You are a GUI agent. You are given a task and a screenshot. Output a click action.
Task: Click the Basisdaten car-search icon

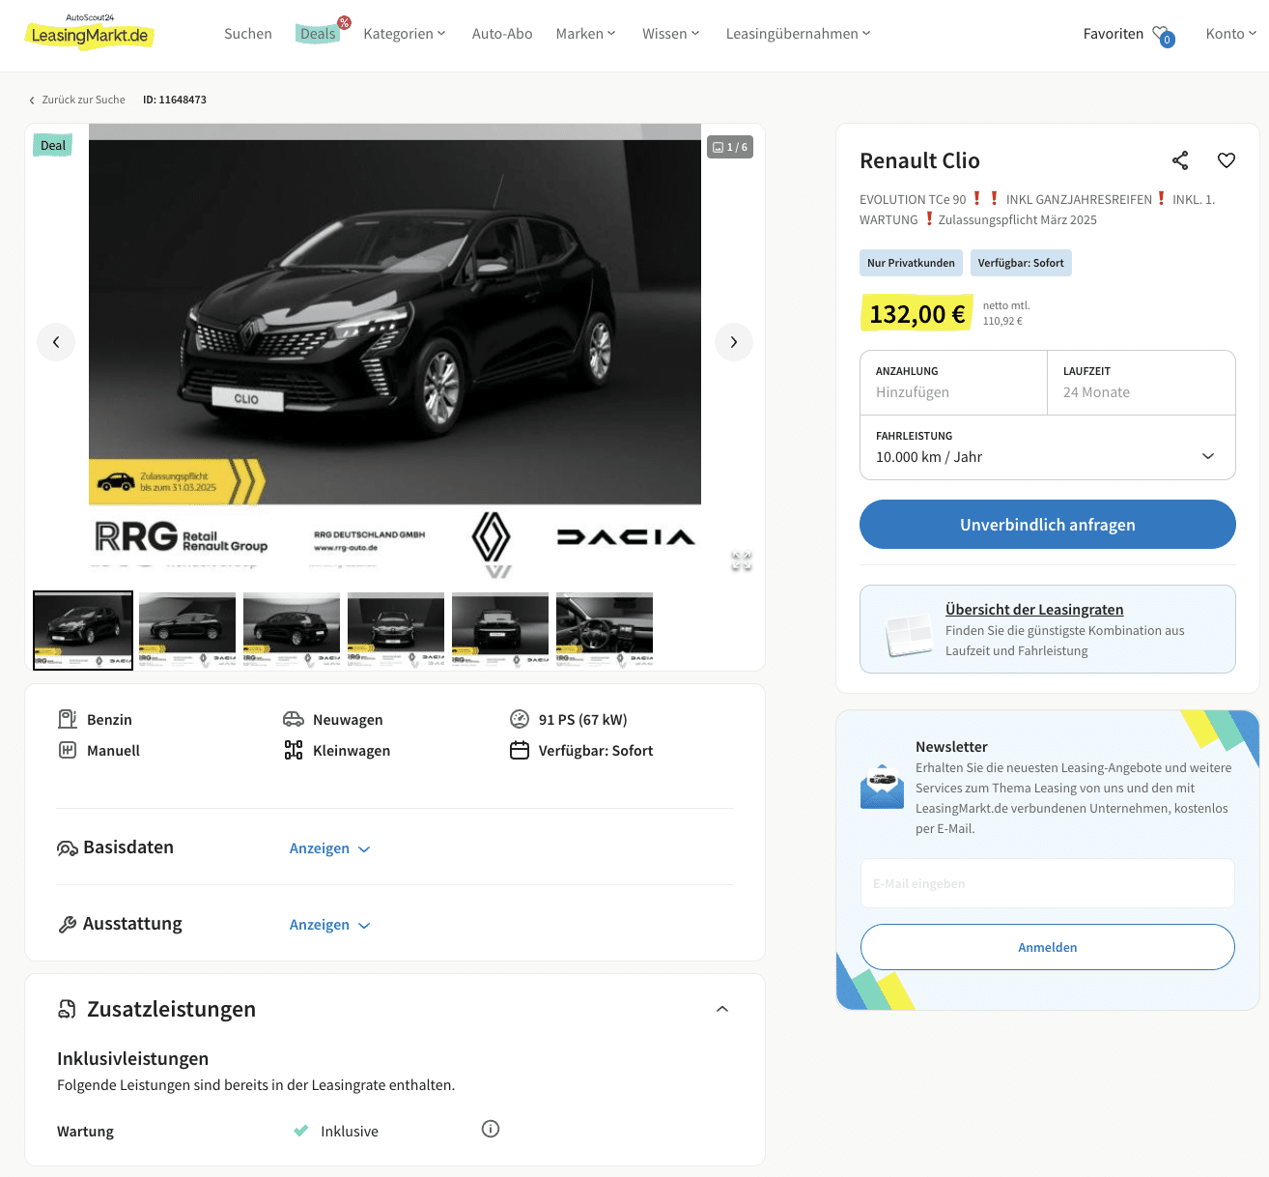(68, 848)
